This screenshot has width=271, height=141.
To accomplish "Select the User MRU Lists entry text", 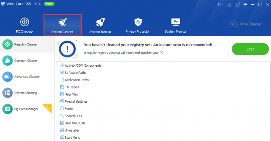I will point(75,123).
